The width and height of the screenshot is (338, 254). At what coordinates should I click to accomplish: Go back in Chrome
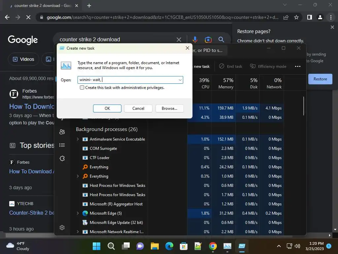coord(7,17)
